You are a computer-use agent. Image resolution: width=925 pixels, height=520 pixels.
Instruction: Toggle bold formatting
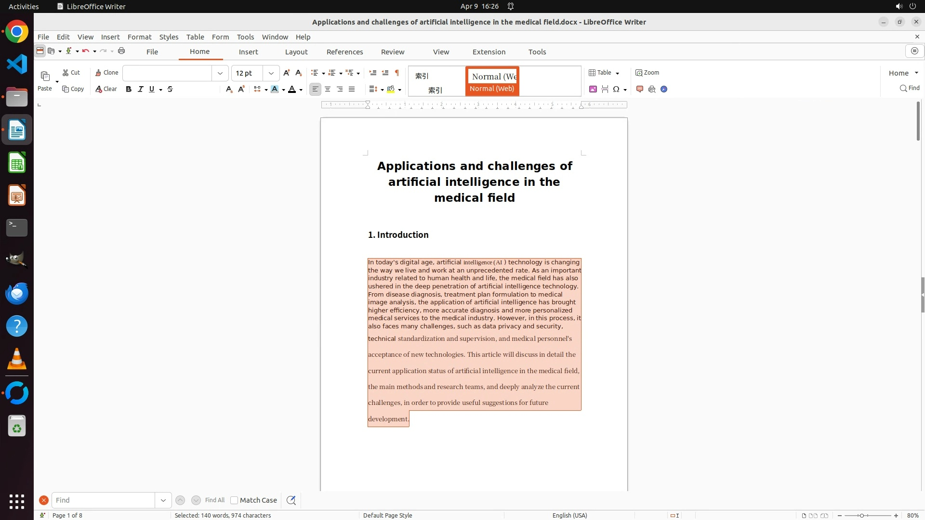coord(129,89)
